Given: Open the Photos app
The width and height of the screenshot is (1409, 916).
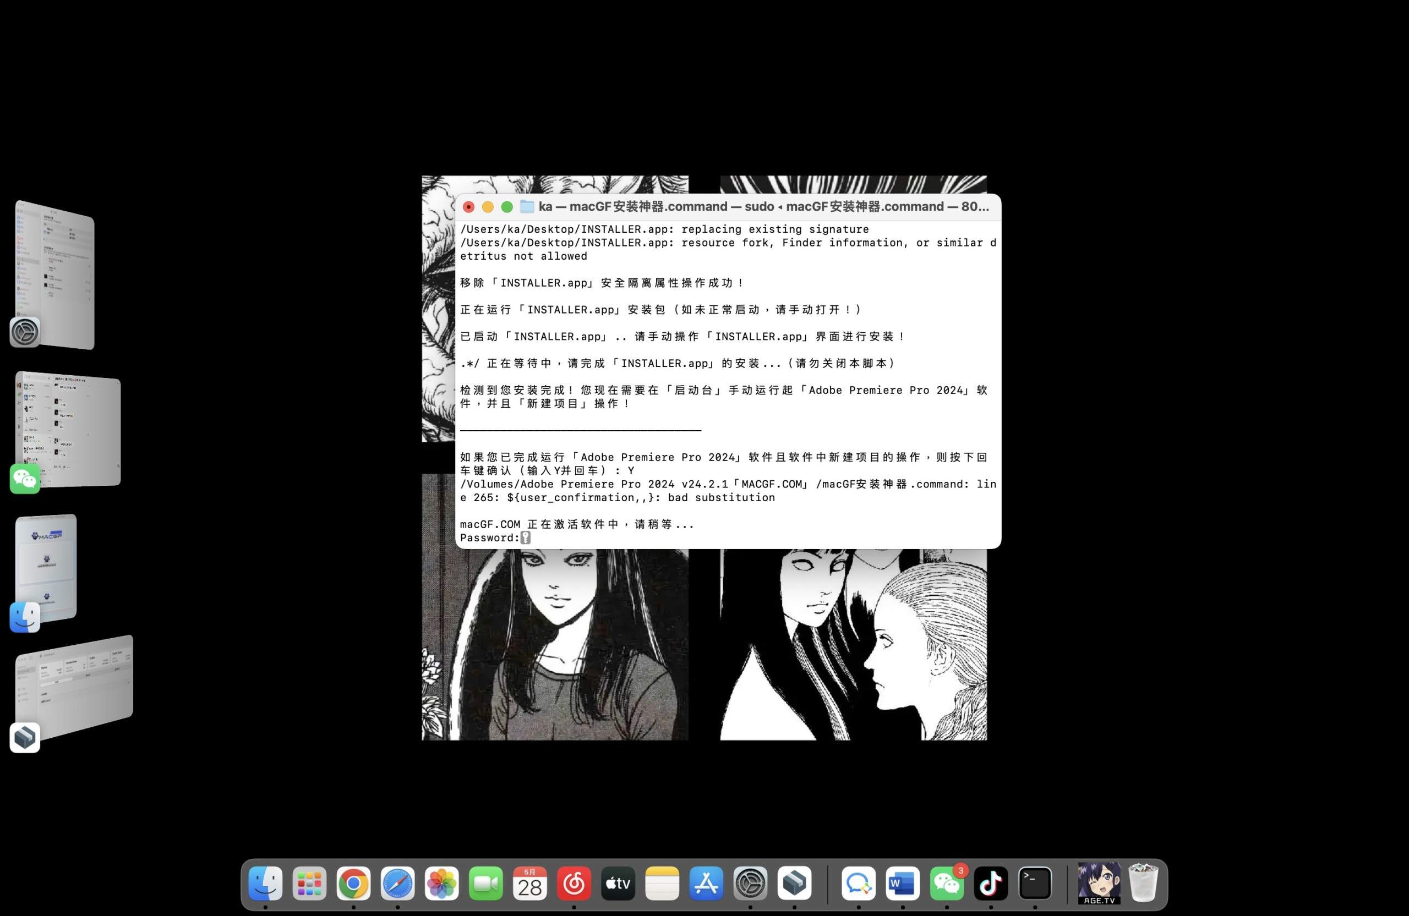Looking at the screenshot, I should pos(441,884).
